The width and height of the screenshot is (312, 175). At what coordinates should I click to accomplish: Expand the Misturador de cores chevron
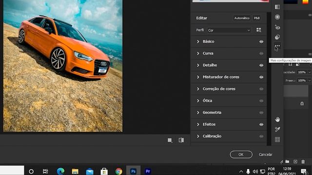198,77
